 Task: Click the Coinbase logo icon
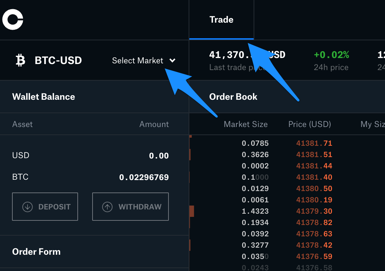click(x=13, y=19)
